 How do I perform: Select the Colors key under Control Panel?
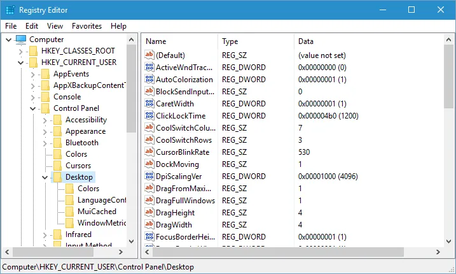point(76,154)
